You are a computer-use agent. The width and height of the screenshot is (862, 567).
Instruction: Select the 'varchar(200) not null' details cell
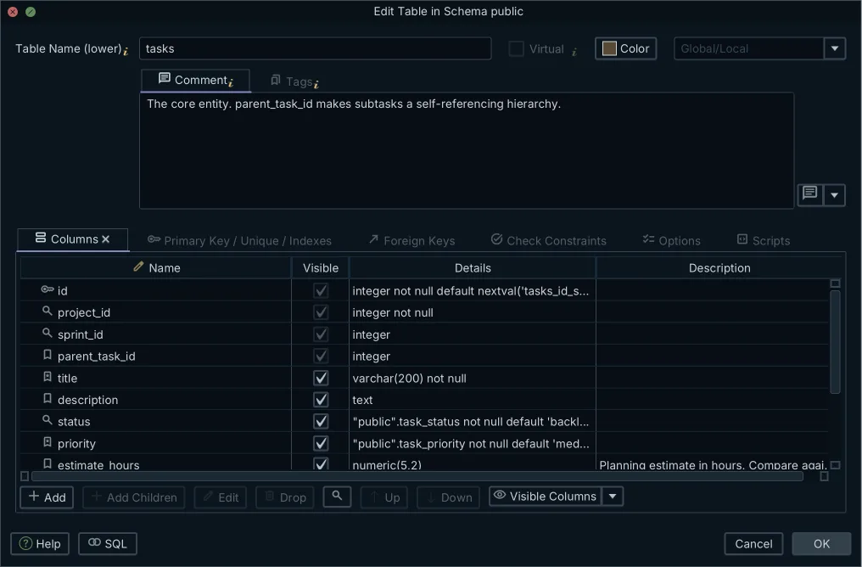click(473, 378)
